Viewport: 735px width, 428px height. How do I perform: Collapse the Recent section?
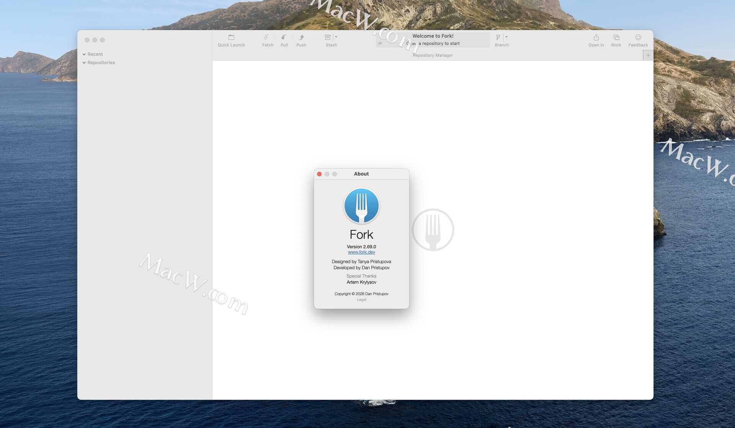coord(84,54)
